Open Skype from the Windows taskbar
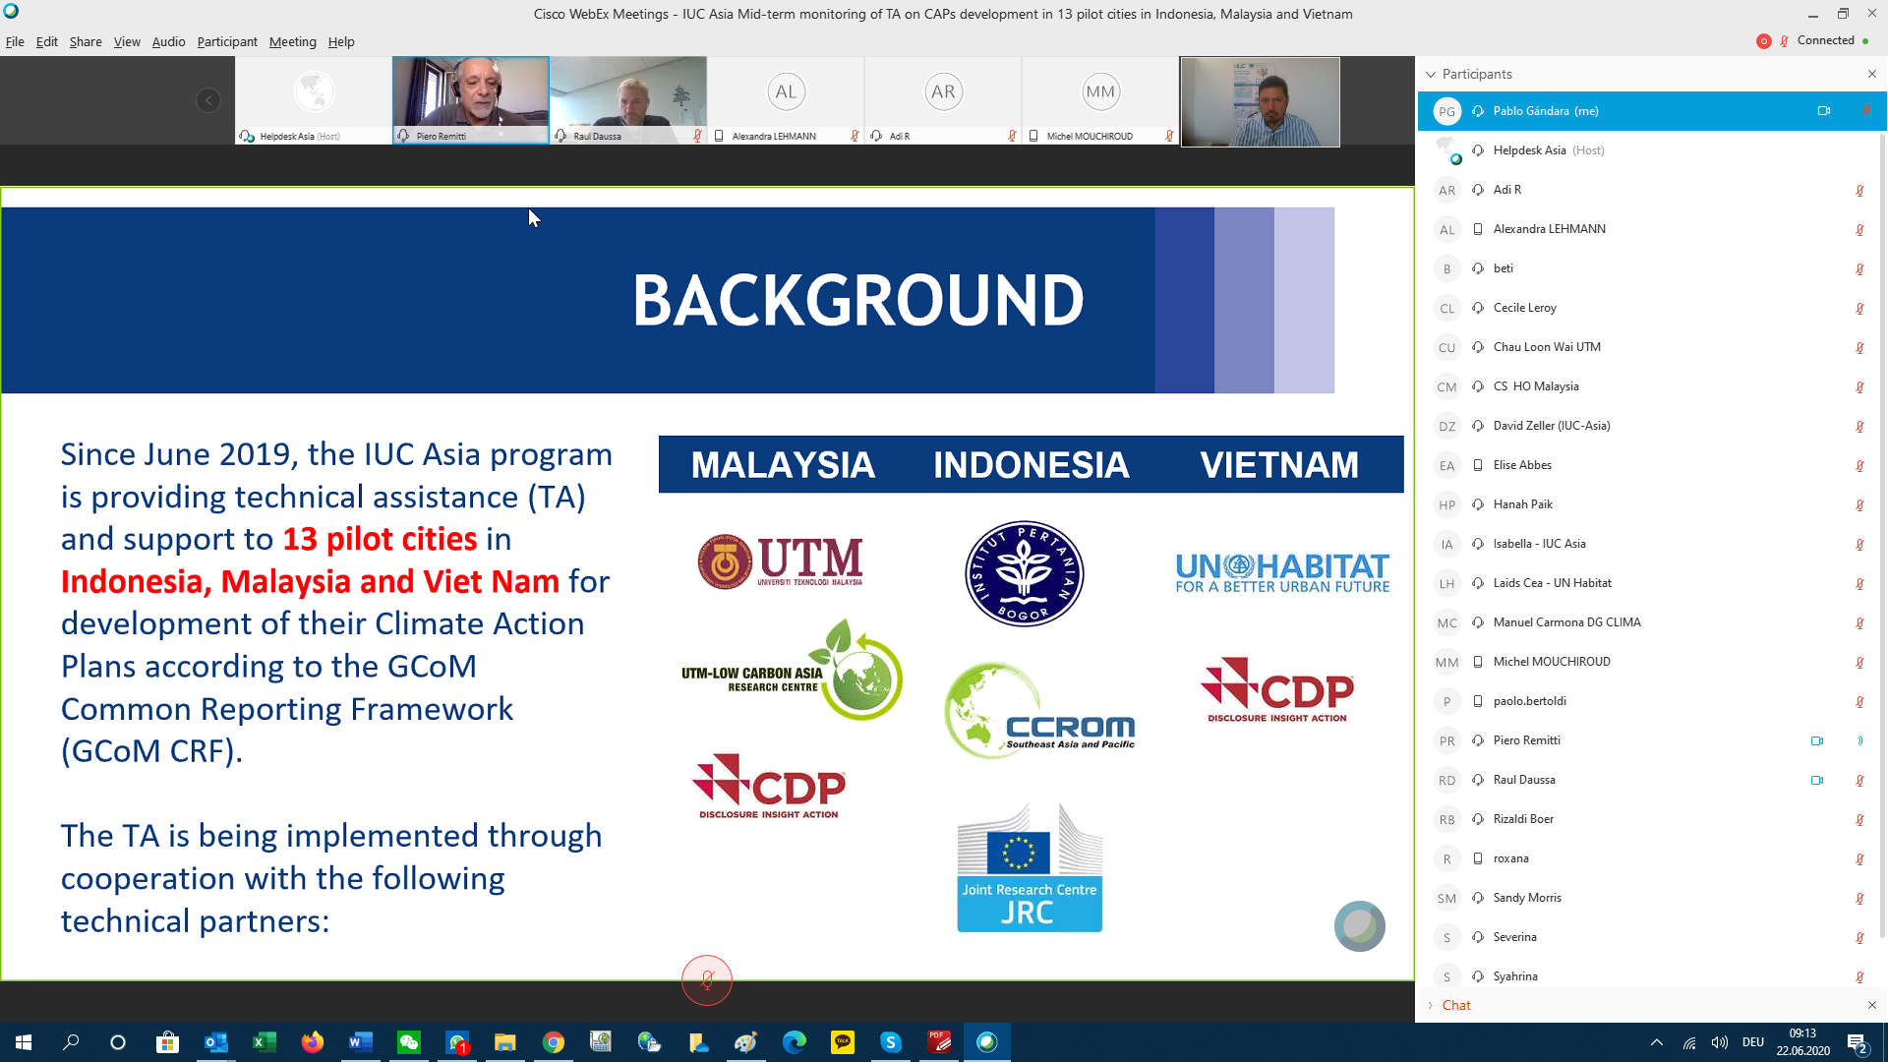Screen dimensions: 1888x1062 (x=891, y=1042)
